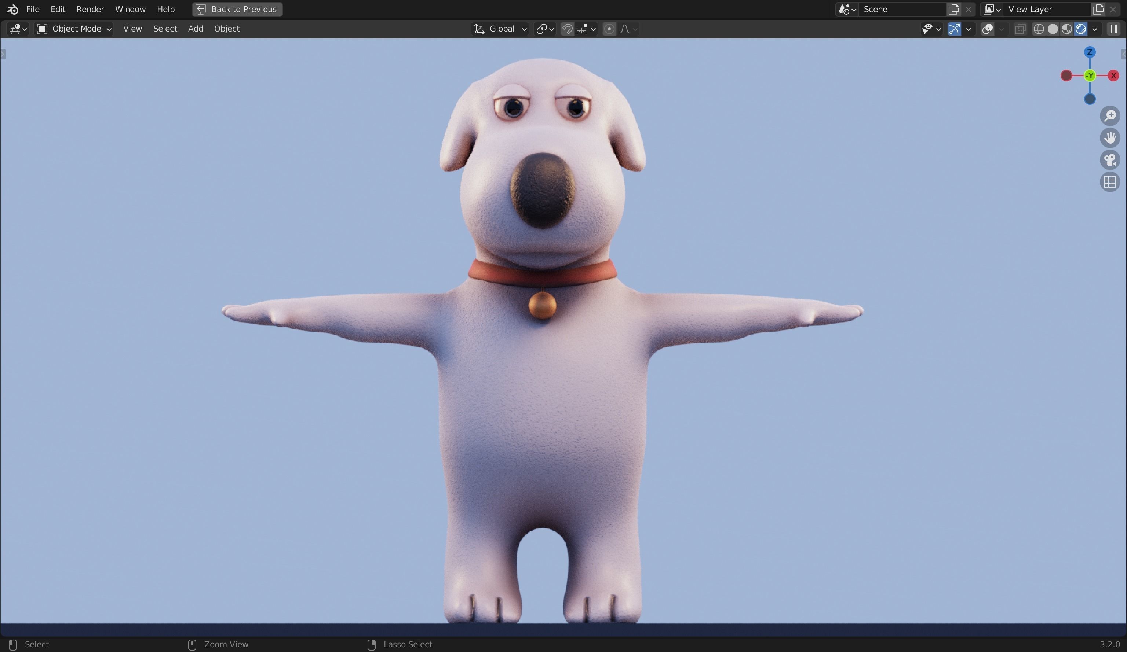This screenshot has height=652, width=1127.
Task: Open snapping options dropdown
Action: [586, 29]
